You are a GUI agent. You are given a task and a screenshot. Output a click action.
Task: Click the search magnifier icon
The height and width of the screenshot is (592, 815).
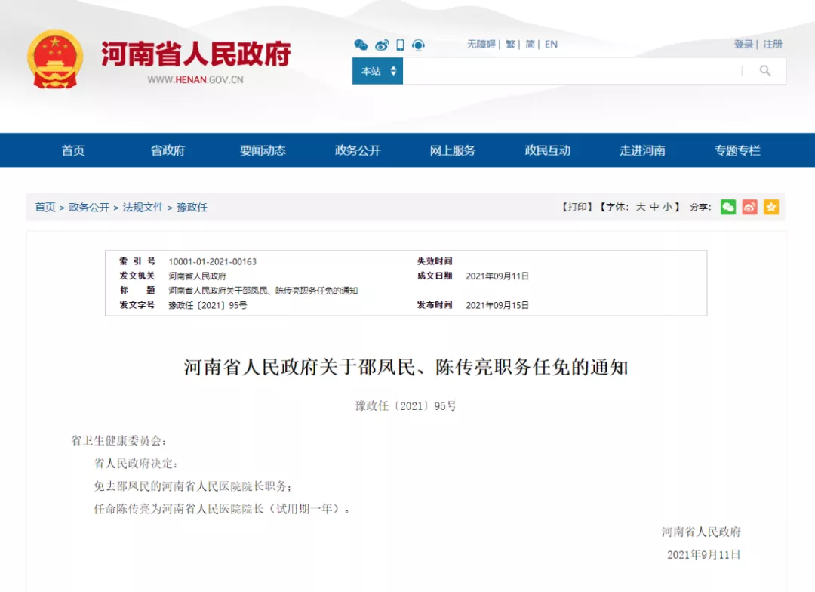coord(764,70)
